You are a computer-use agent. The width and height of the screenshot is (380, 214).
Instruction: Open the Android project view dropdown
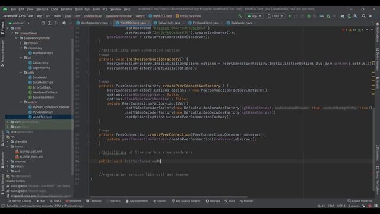tap(19, 23)
